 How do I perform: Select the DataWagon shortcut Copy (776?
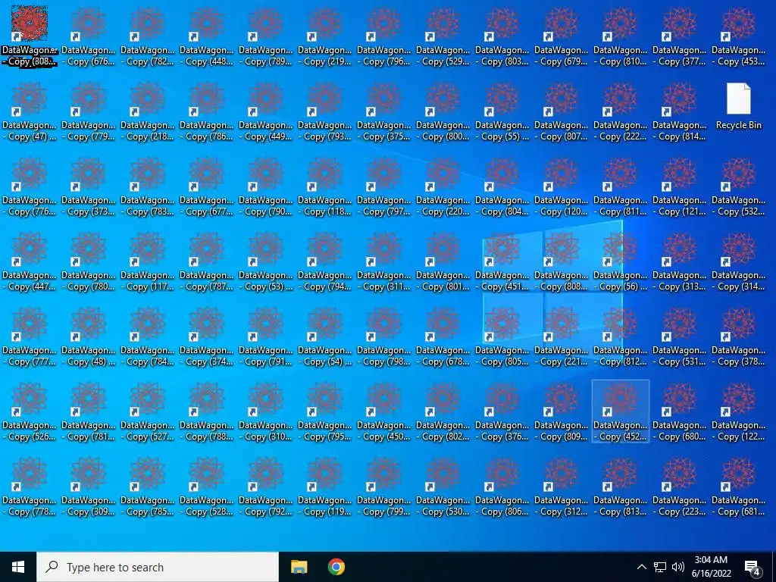(x=30, y=187)
